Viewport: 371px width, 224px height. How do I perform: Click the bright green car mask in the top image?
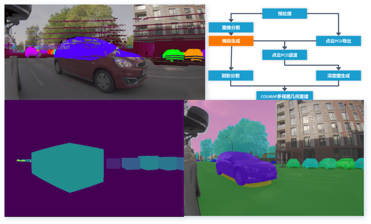(173, 55)
